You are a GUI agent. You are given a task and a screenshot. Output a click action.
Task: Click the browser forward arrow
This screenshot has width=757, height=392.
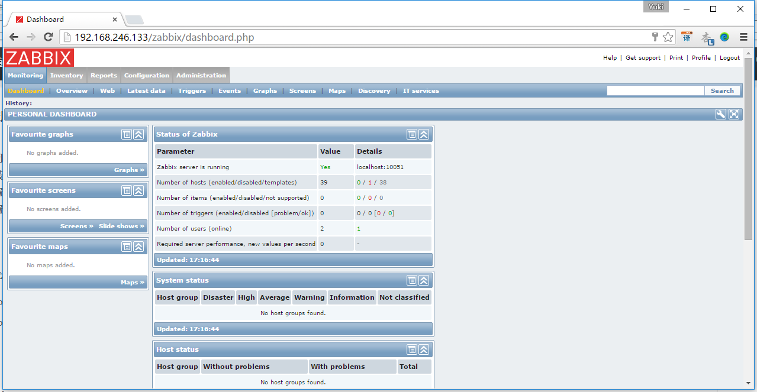click(x=31, y=37)
